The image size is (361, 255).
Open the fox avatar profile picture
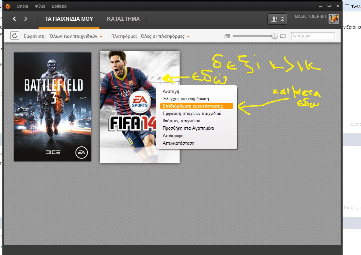coord(333,19)
